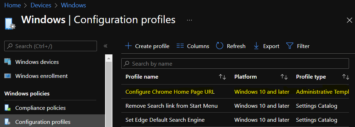This screenshot has width=355, height=127.
Task: Click the Configuration profiles sidebar icon
Action: coord(8,122)
